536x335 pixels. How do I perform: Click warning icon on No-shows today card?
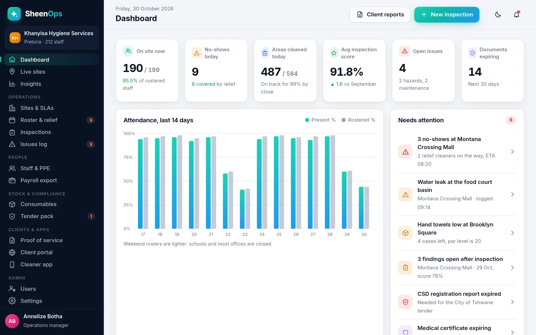coord(197,53)
